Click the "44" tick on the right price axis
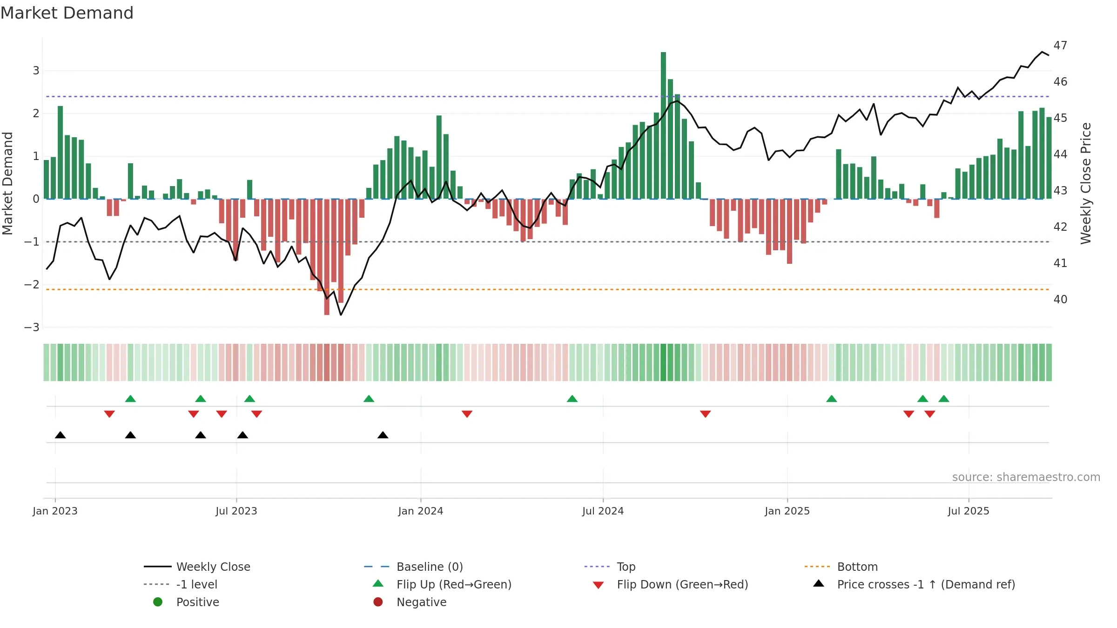The height and width of the screenshot is (628, 1117). click(x=1061, y=154)
